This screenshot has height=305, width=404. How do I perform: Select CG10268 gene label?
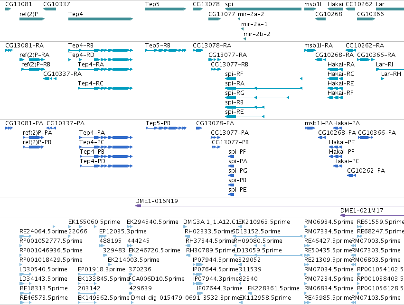click(x=329, y=14)
